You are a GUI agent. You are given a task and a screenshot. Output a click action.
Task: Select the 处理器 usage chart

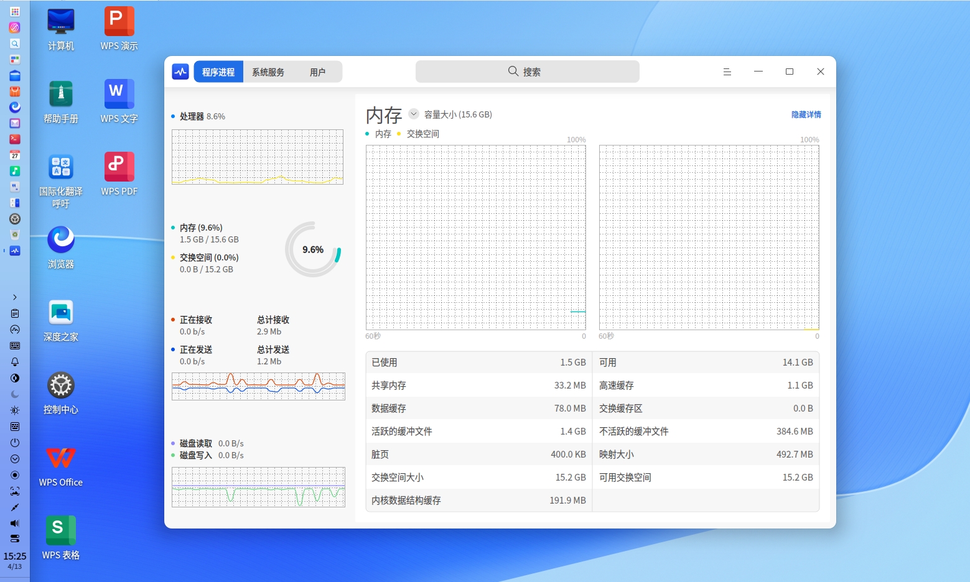pos(258,157)
